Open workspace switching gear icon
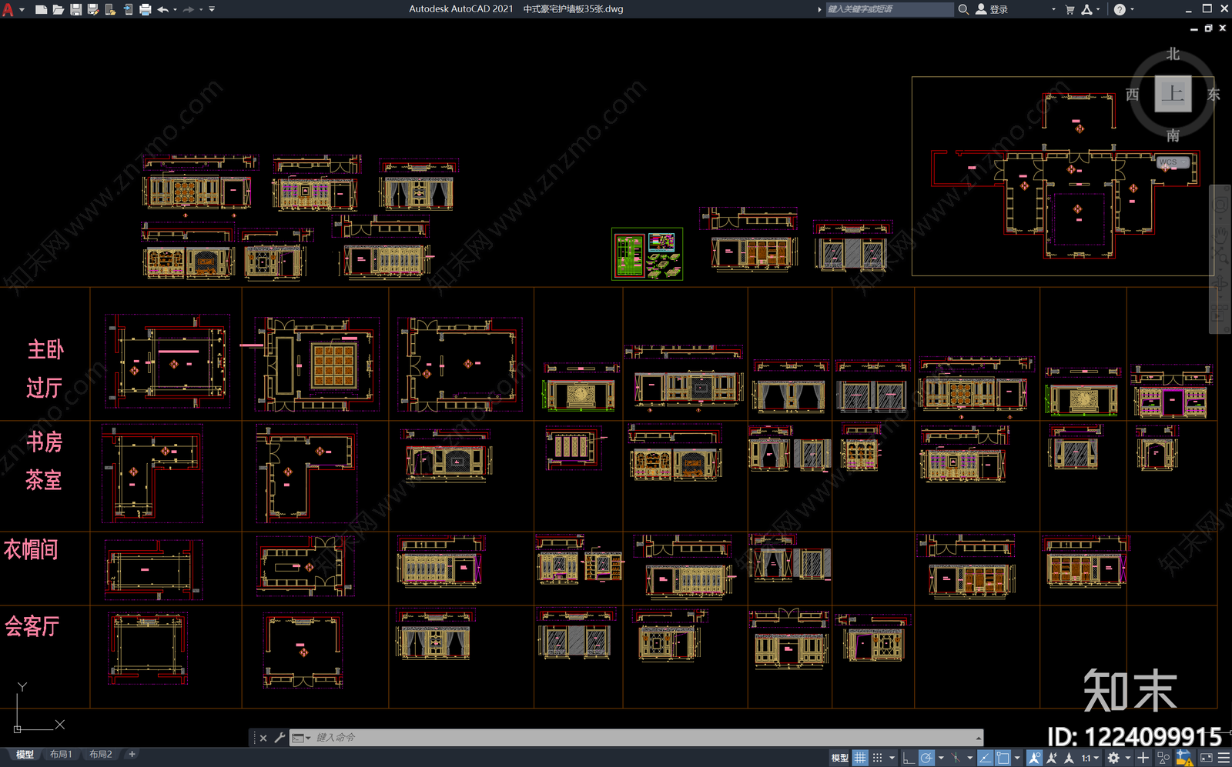1232x767 pixels. 1113,758
